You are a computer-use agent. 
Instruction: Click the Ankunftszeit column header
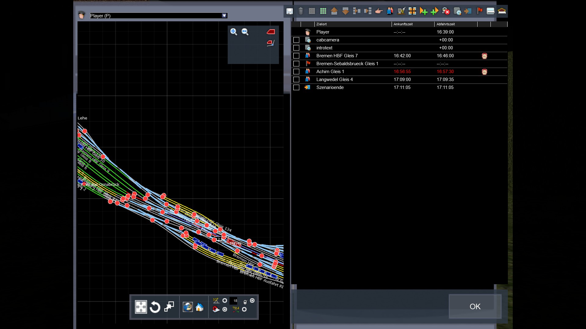(403, 24)
